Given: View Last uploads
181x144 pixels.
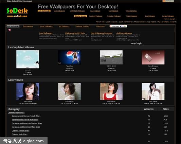Looking at the screenshot, I should pos(112,22).
